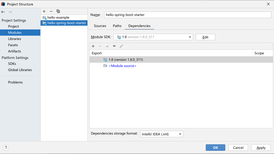This screenshot has width=274, height=154.
Task: Open Global Libraries settings
Action: click(x=20, y=70)
